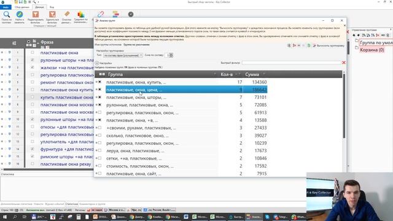Toggle checkbox for 'леруа, окна, пластиковые' group
The width and height of the screenshot is (393, 221).
click(99, 150)
